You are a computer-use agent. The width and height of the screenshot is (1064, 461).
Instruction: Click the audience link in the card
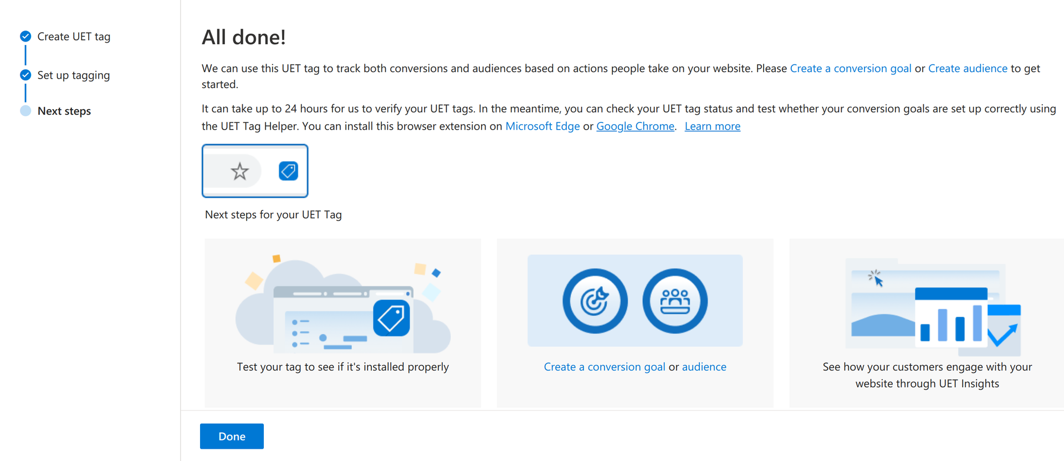(x=704, y=367)
